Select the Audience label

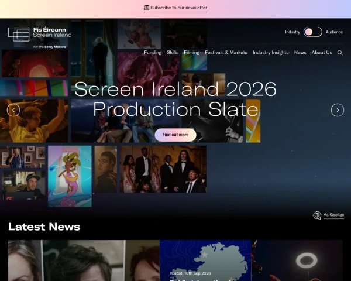(334, 32)
